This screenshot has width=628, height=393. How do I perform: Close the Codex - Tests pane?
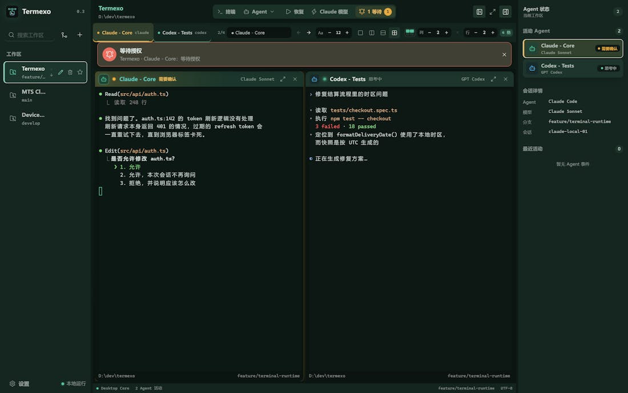pos(505,79)
